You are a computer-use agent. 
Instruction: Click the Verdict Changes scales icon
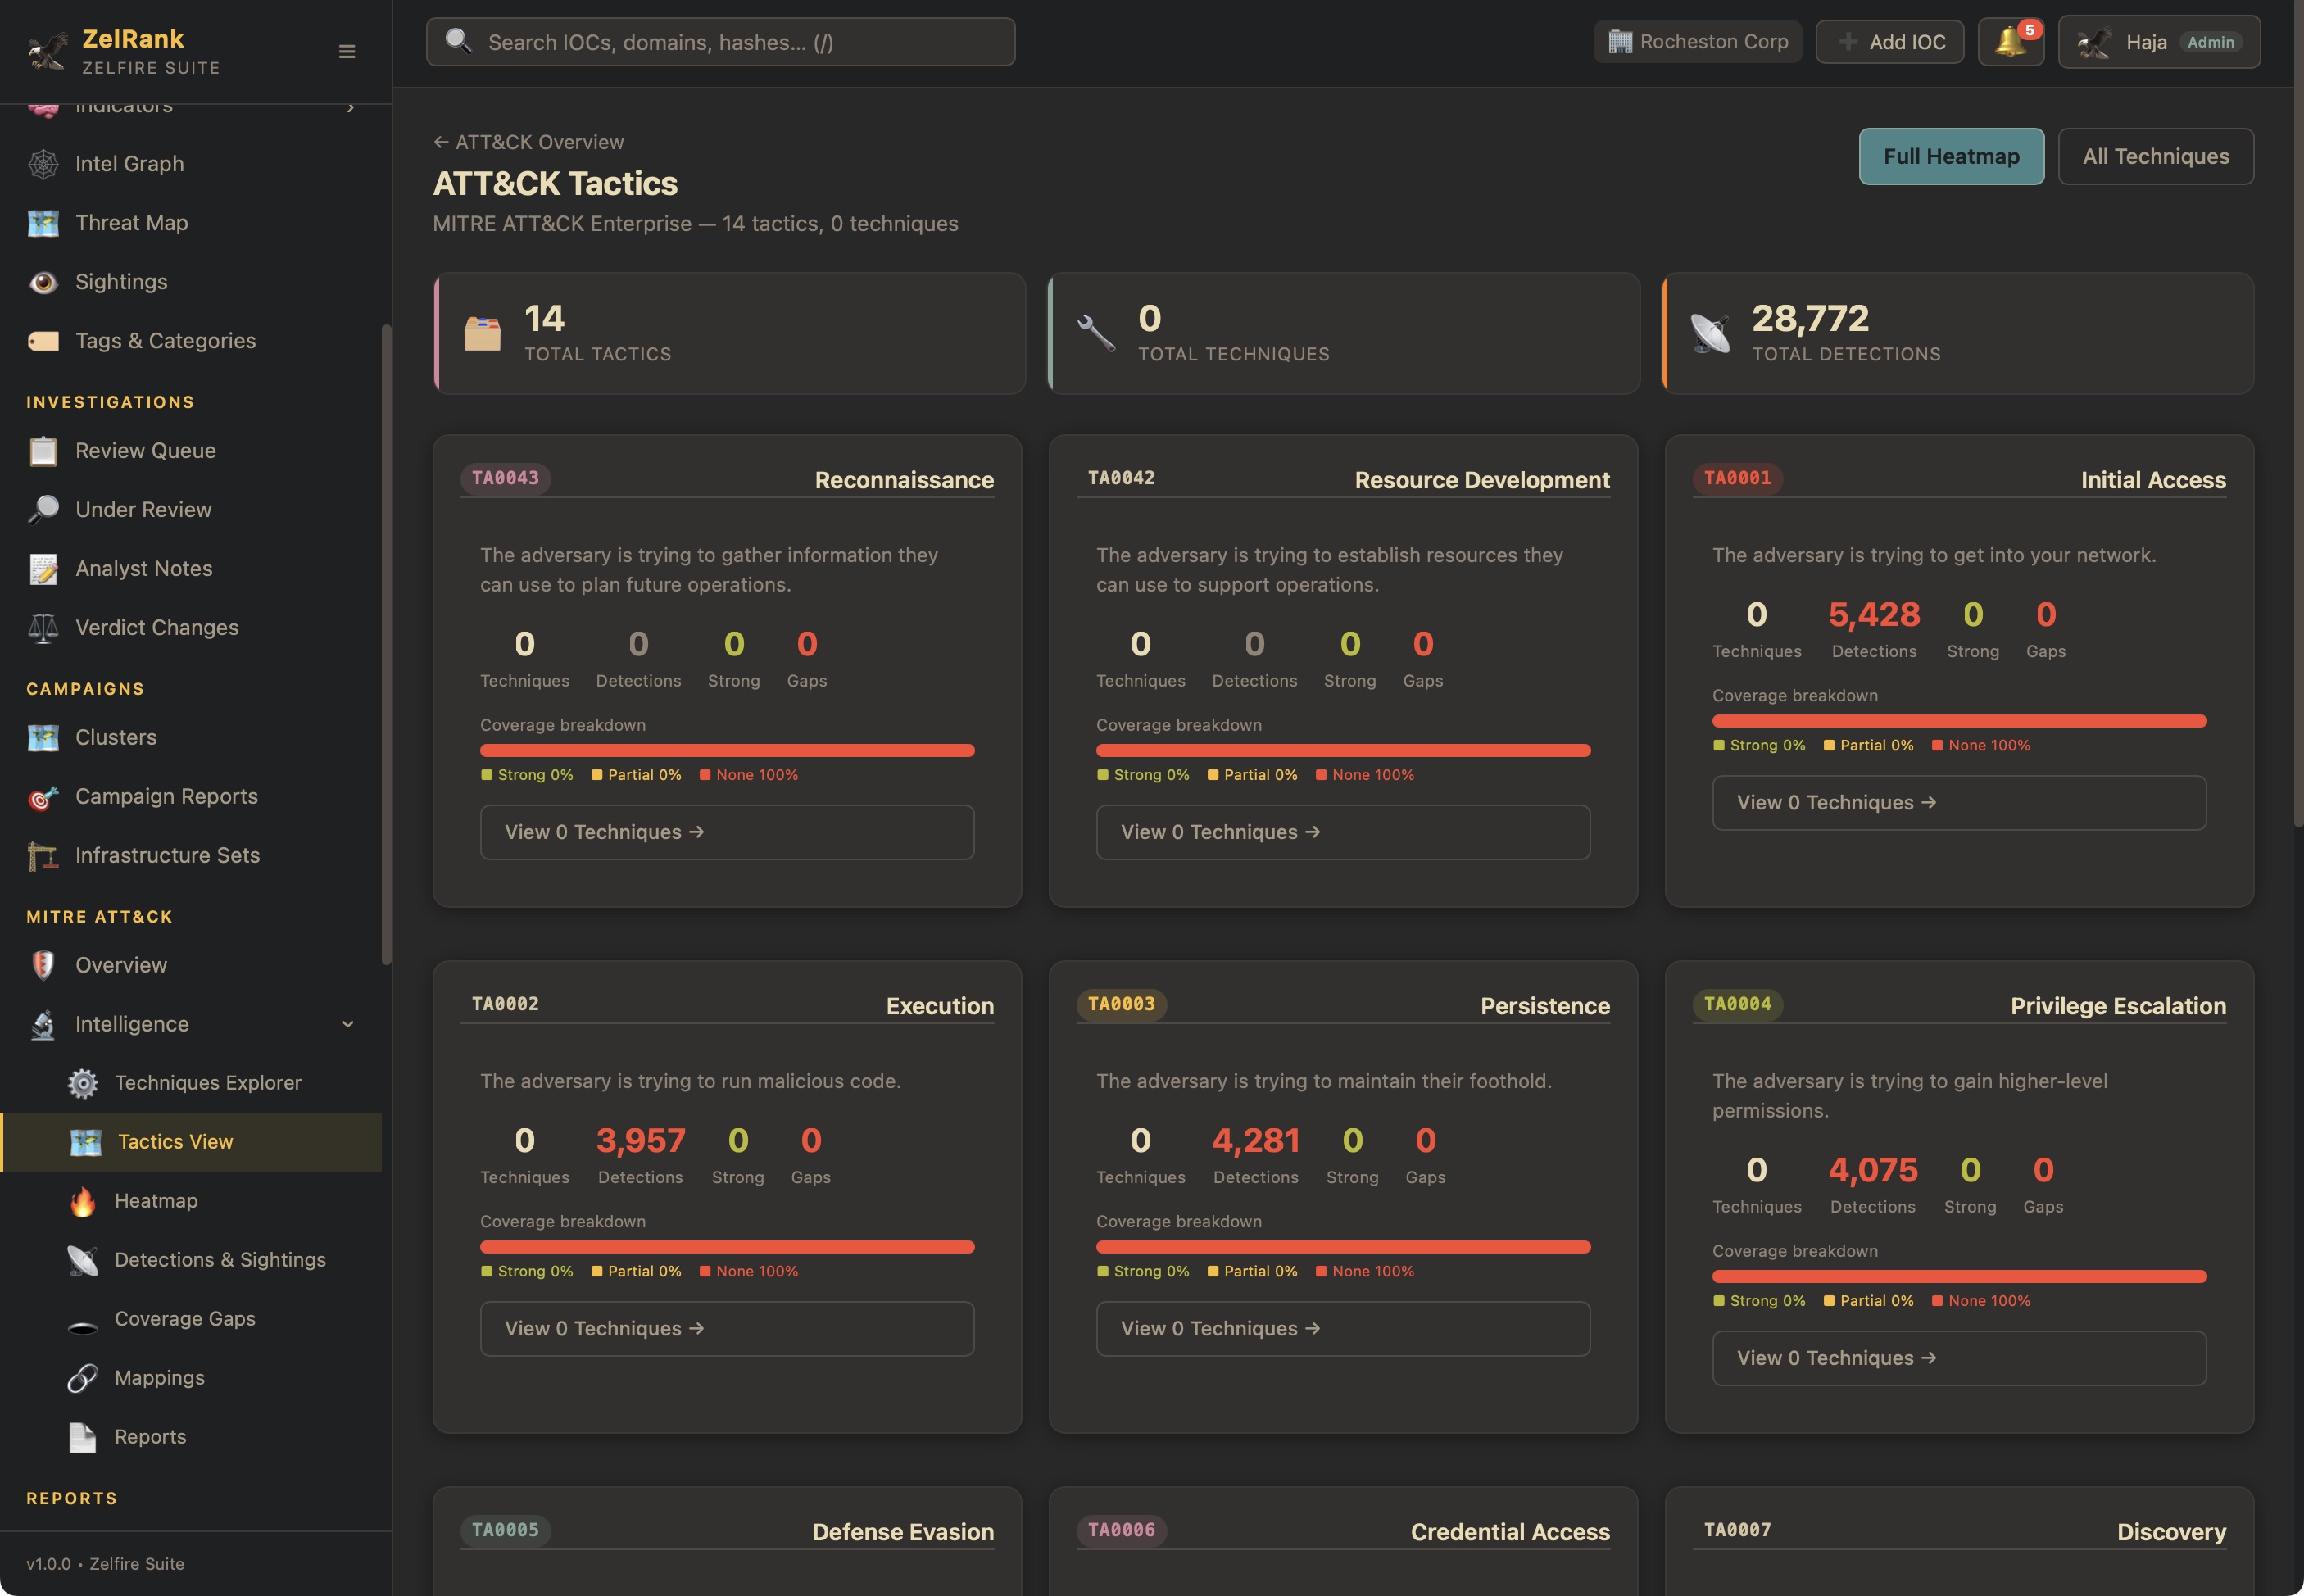pyautogui.click(x=43, y=628)
